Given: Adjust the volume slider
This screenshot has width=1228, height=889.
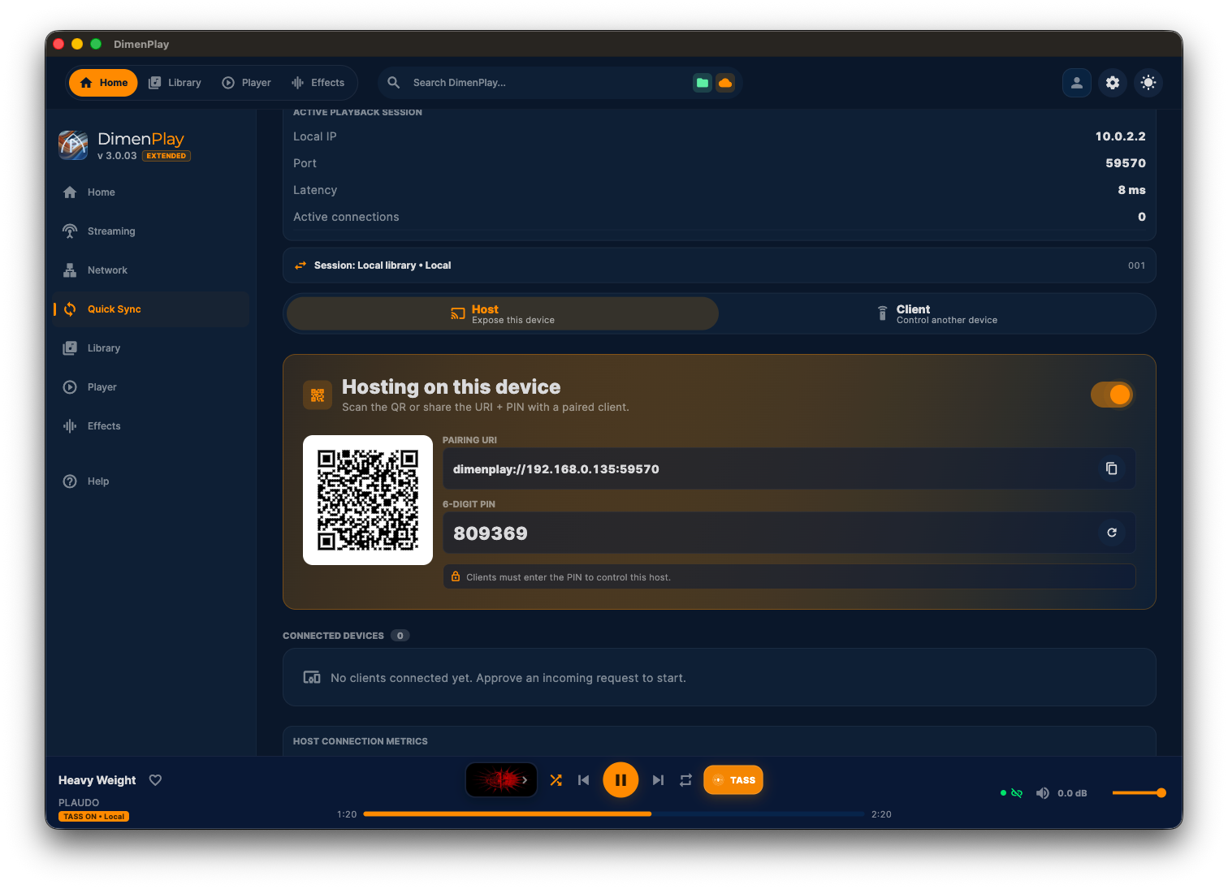Looking at the screenshot, I should 1139,793.
